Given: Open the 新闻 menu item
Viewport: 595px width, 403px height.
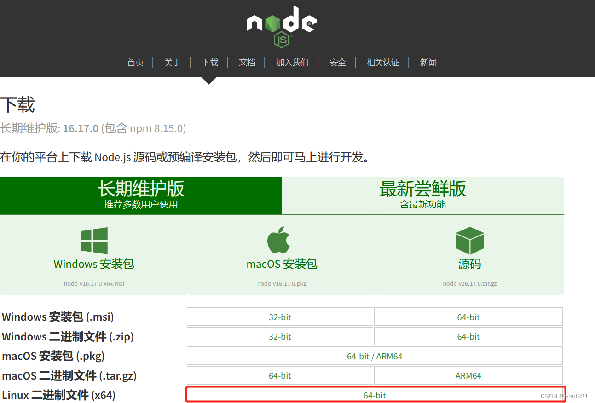Looking at the screenshot, I should (x=428, y=62).
